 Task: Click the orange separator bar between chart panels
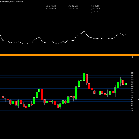click(x=69, y=55)
